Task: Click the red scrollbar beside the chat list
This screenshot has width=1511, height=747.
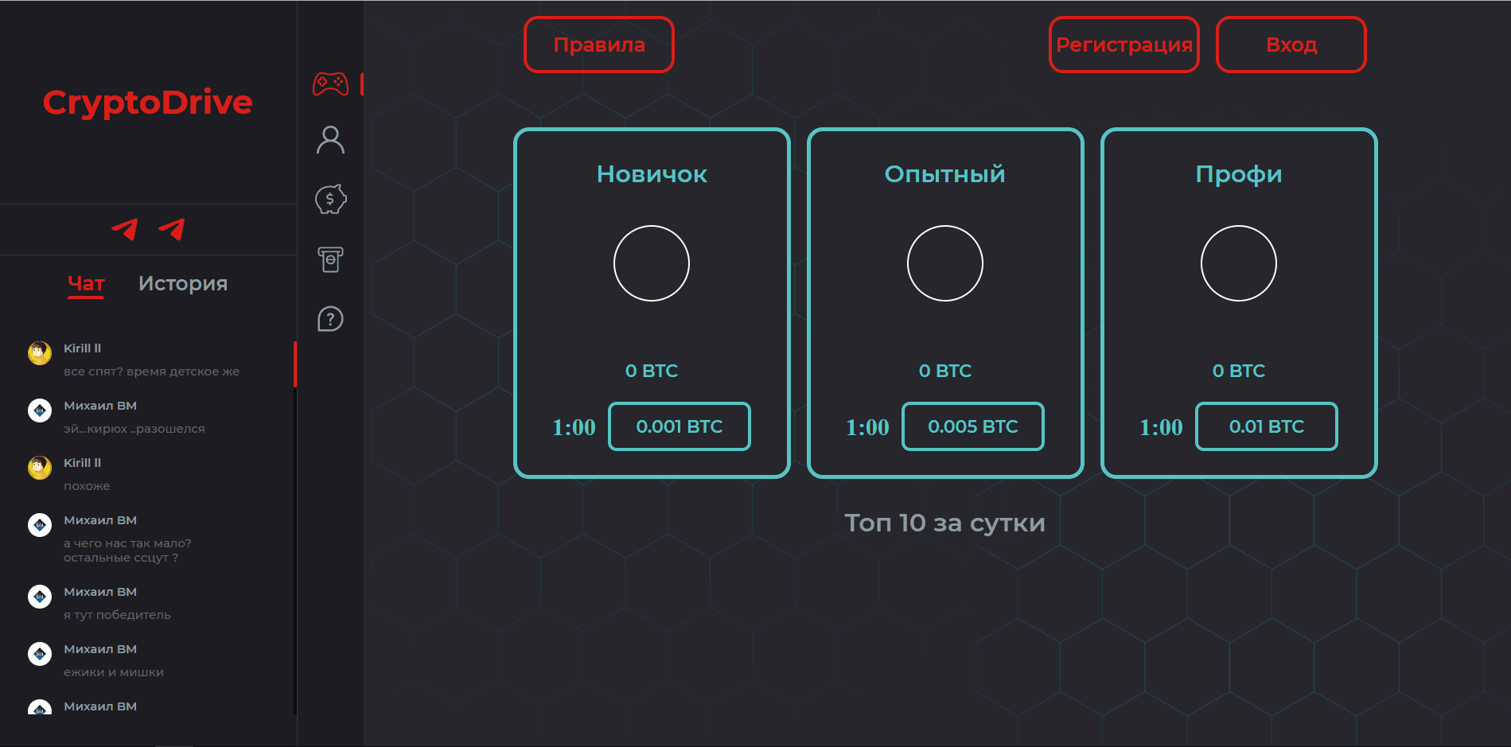Action: tap(295, 366)
